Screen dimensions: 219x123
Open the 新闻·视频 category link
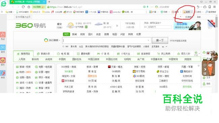tap(23, 67)
